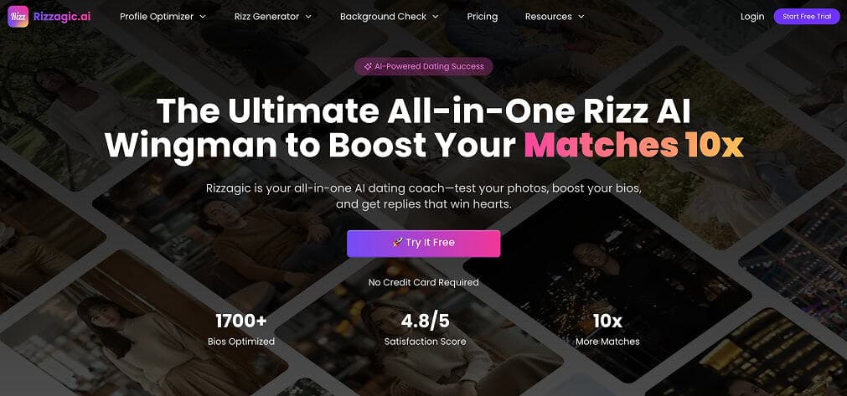Expand the Rizz Generator chevron

point(308,17)
